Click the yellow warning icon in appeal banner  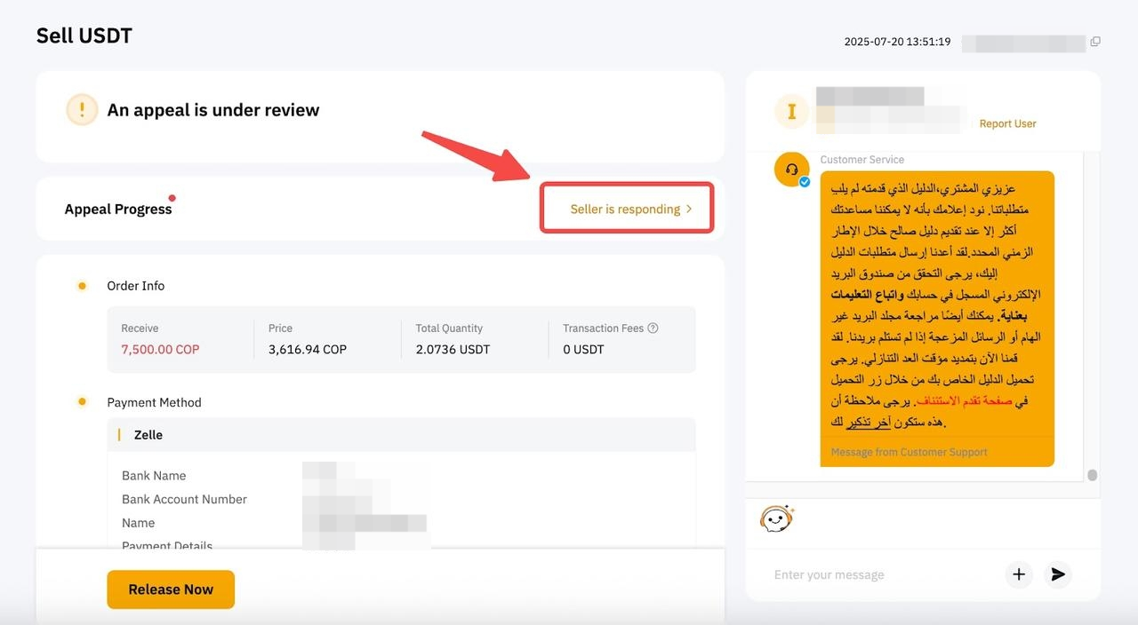(82, 110)
